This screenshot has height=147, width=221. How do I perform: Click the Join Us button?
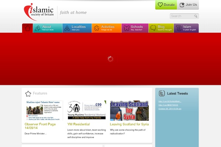[188, 5]
